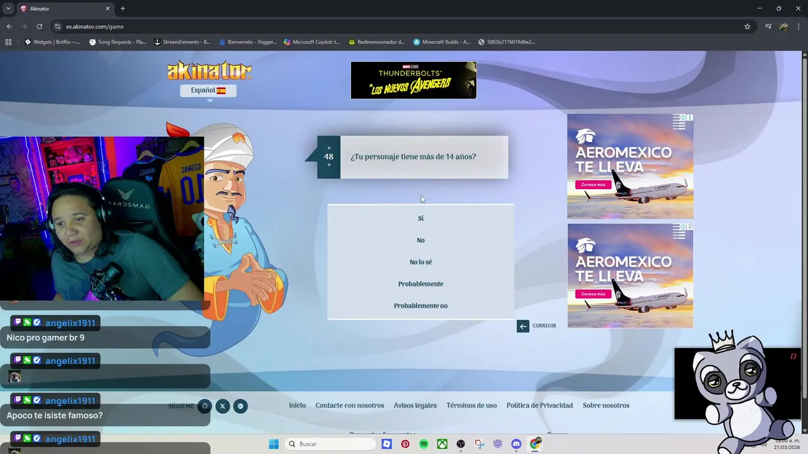Open Snipping Tool from the taskbar

click(480, 444)
